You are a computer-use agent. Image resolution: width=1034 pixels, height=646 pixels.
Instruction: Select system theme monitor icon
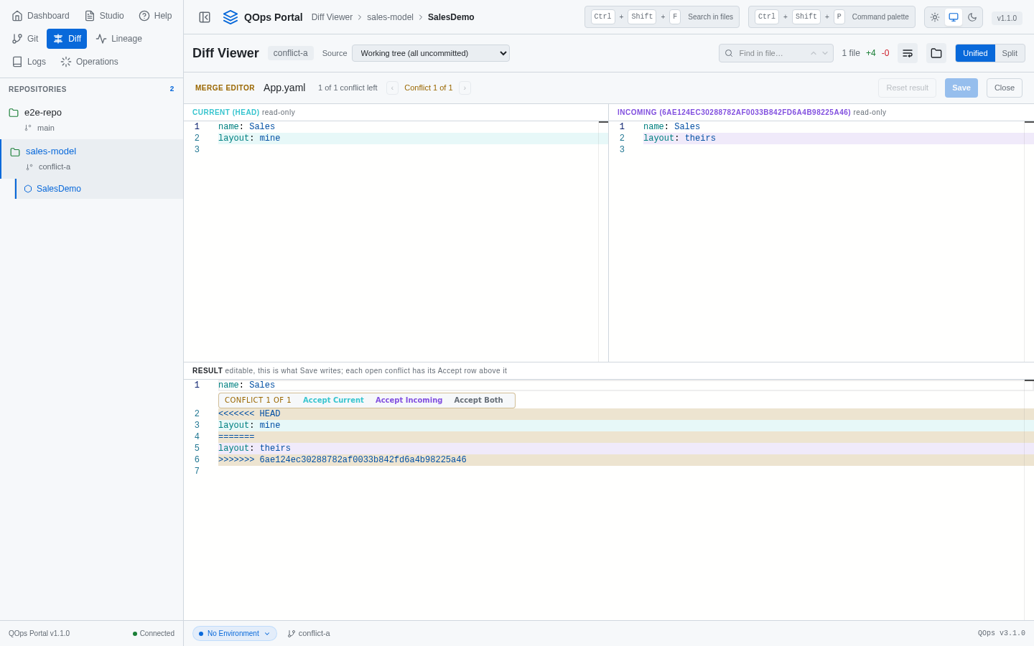[x=954, y=17]
